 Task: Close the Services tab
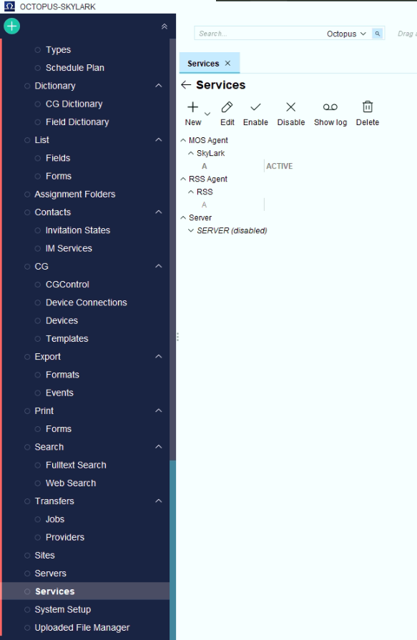pyautogui.click(x=228, y=63)
